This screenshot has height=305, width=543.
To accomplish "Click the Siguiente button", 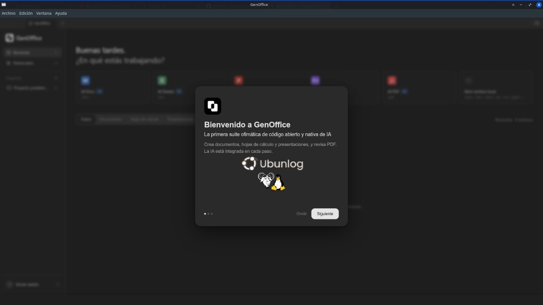I will pos(325,214).
